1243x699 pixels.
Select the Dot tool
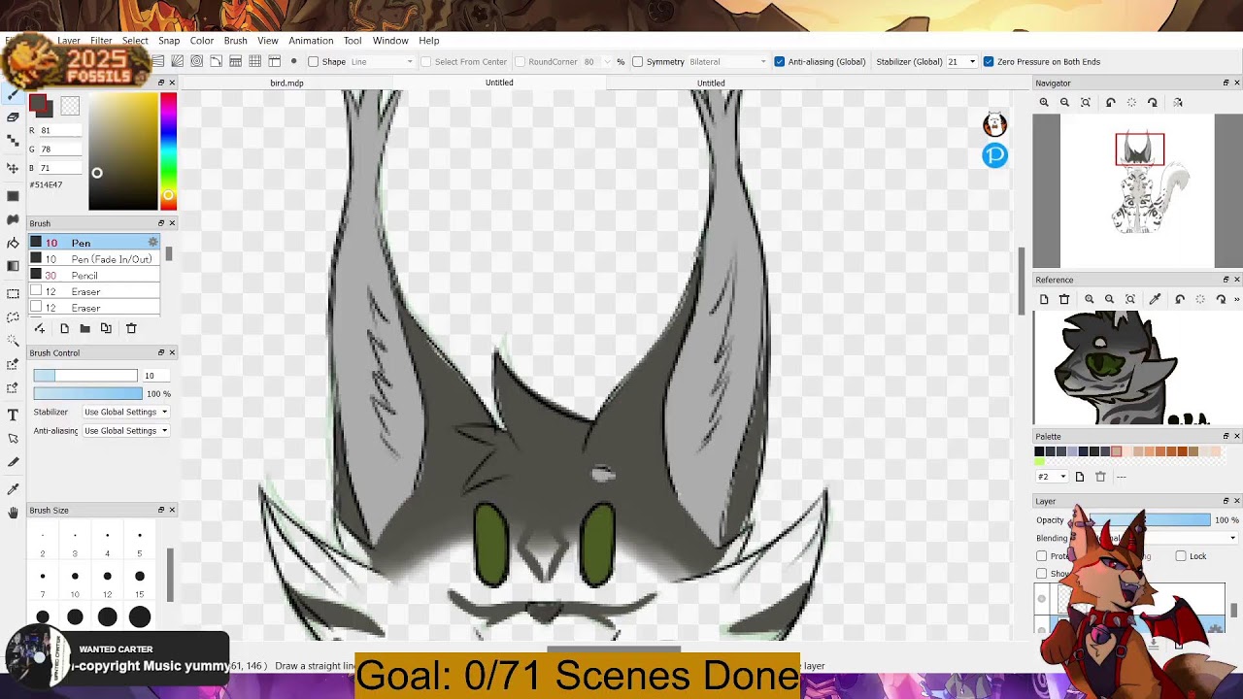(x=13, y=141)
